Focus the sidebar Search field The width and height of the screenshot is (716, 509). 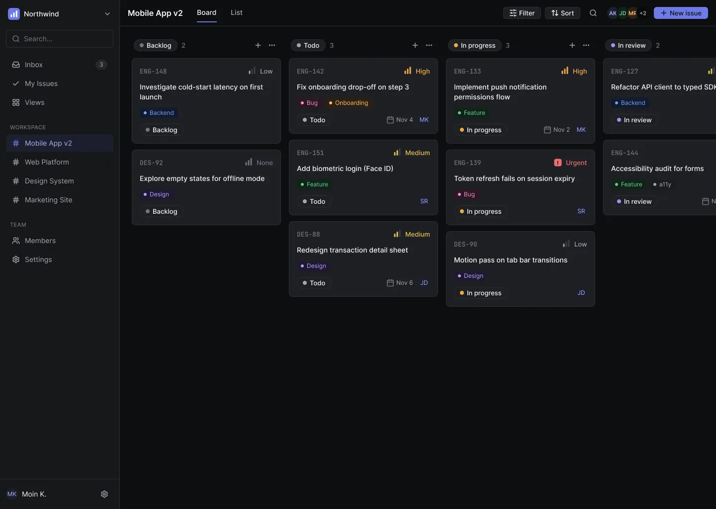point(60,39)
